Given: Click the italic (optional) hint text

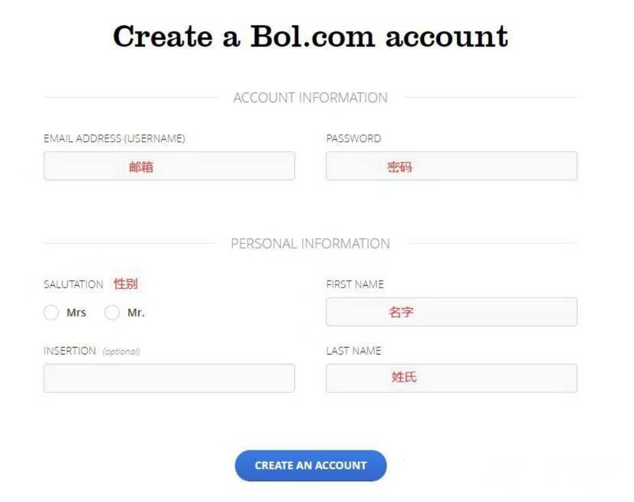Looking at the screenshot, I should [x=121, y=351].
